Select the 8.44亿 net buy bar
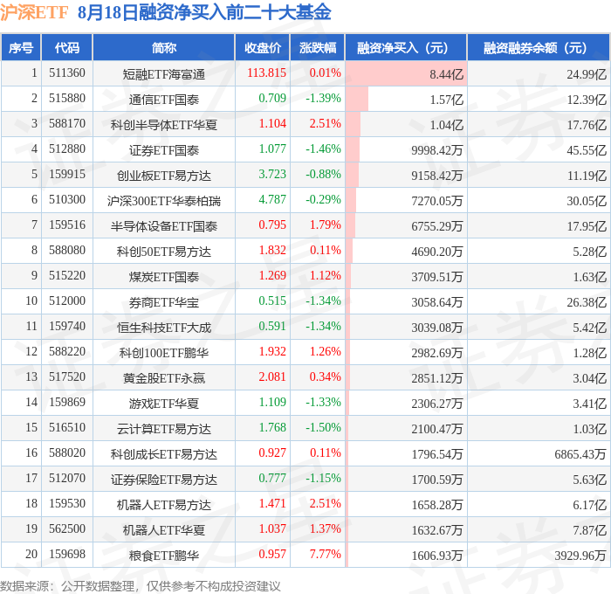 click(406, 73)
